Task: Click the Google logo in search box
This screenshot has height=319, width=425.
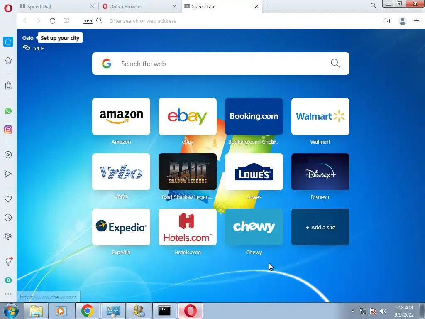Action: [107, 64]
